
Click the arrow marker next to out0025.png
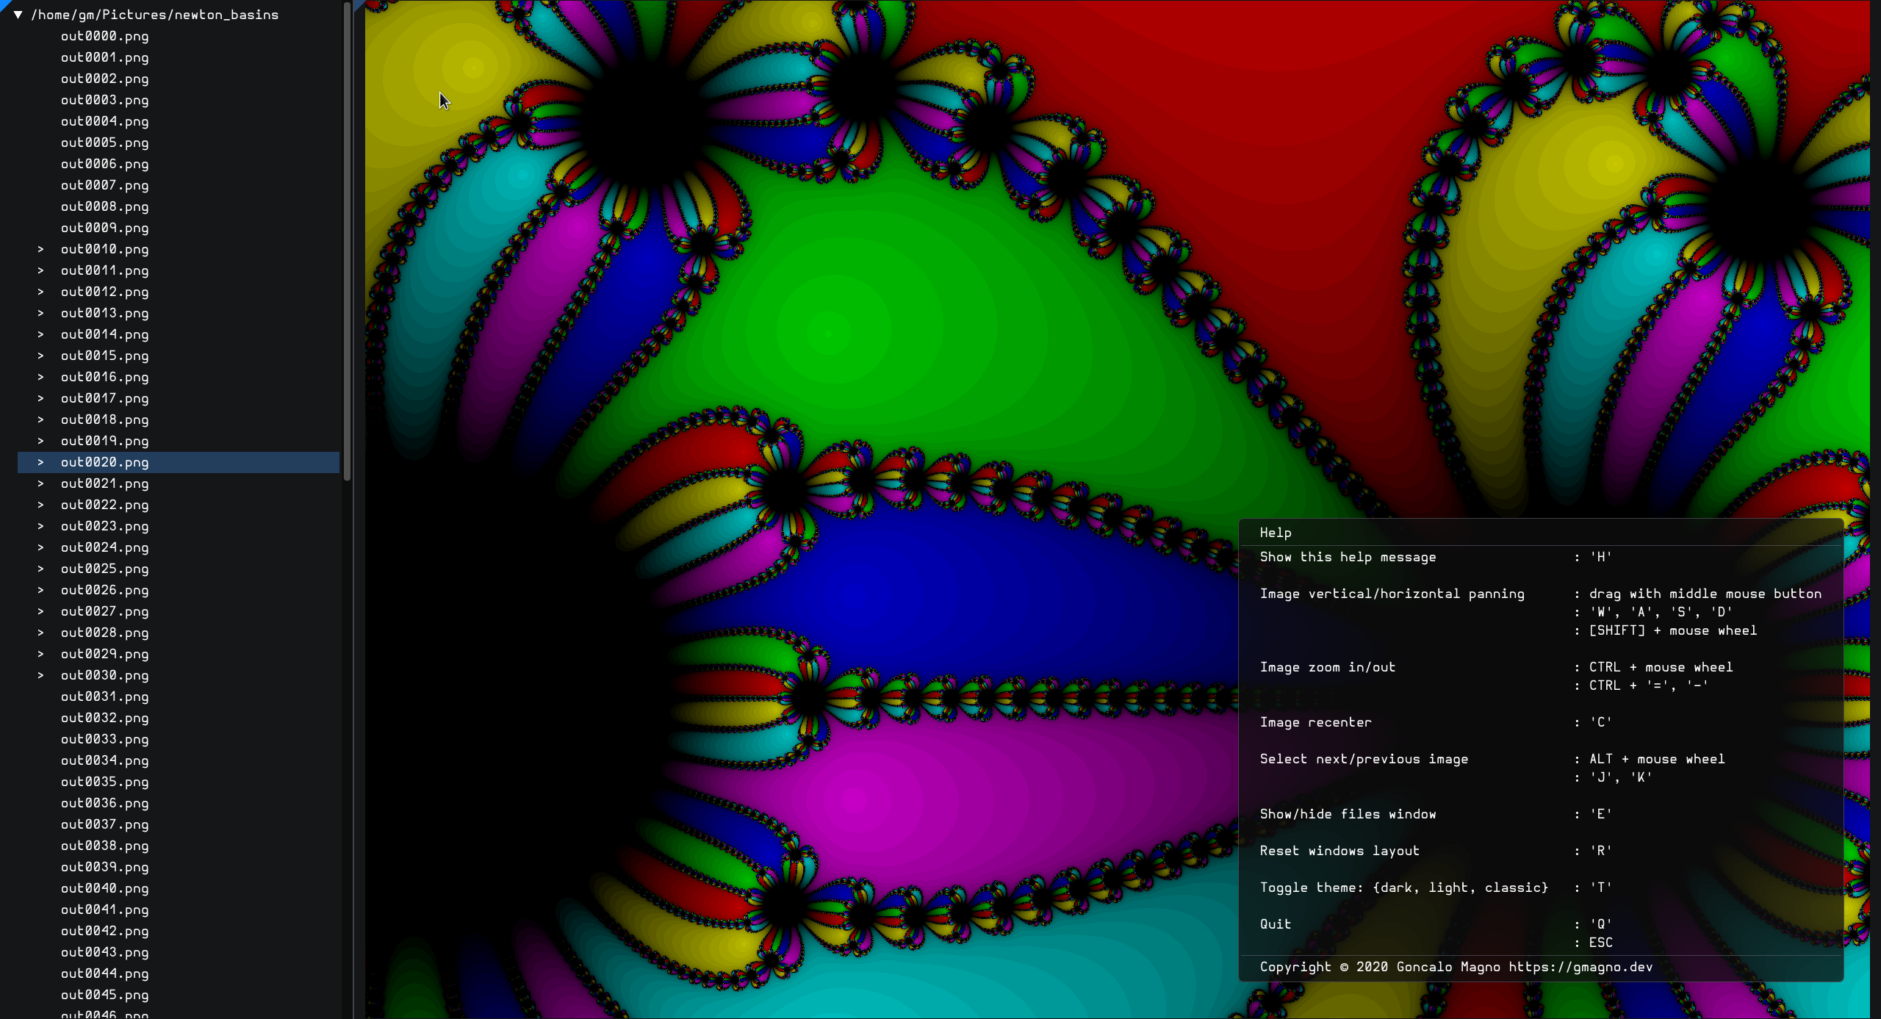40,569
